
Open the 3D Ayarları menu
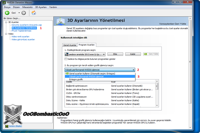coord(41,7)
